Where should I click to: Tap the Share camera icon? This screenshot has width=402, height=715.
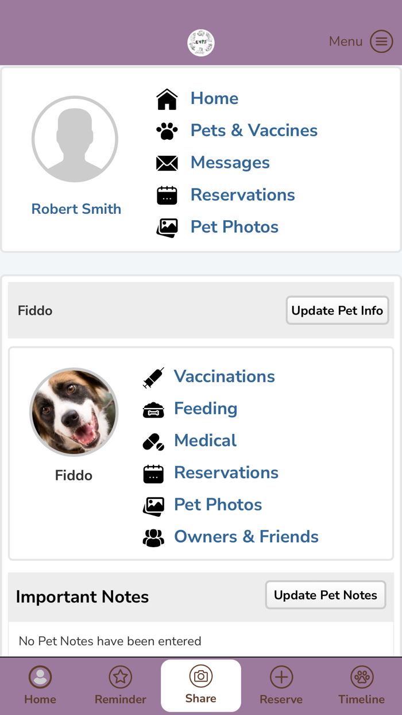pyautogui.click(x=200, y=677)
